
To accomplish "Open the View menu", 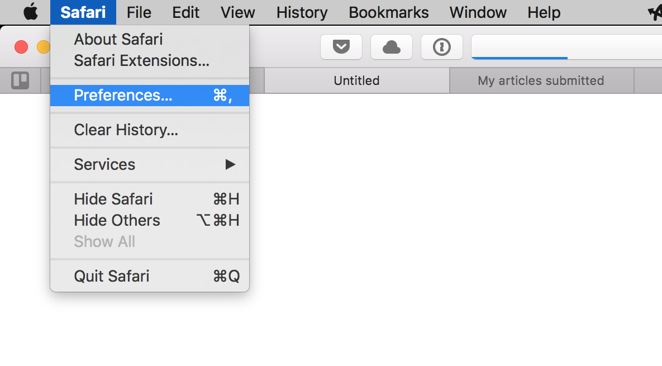I will [x=237, y=12].
